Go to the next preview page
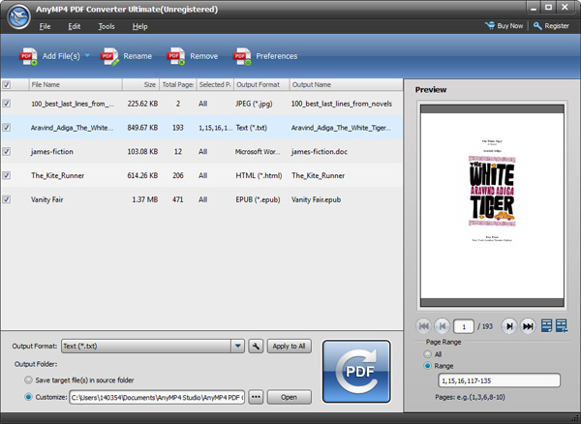Image resolution: width=581 pixels, height=424 pixels. point(509,326)
